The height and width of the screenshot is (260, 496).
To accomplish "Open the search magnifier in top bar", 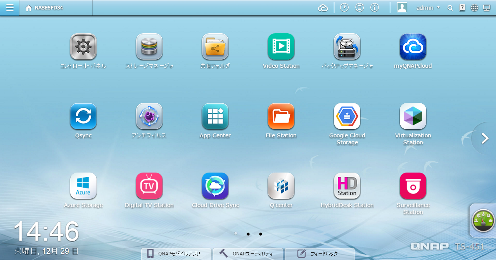I will (x=450, y=8).
